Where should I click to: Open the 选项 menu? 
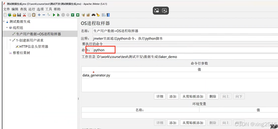pos(40,9)
